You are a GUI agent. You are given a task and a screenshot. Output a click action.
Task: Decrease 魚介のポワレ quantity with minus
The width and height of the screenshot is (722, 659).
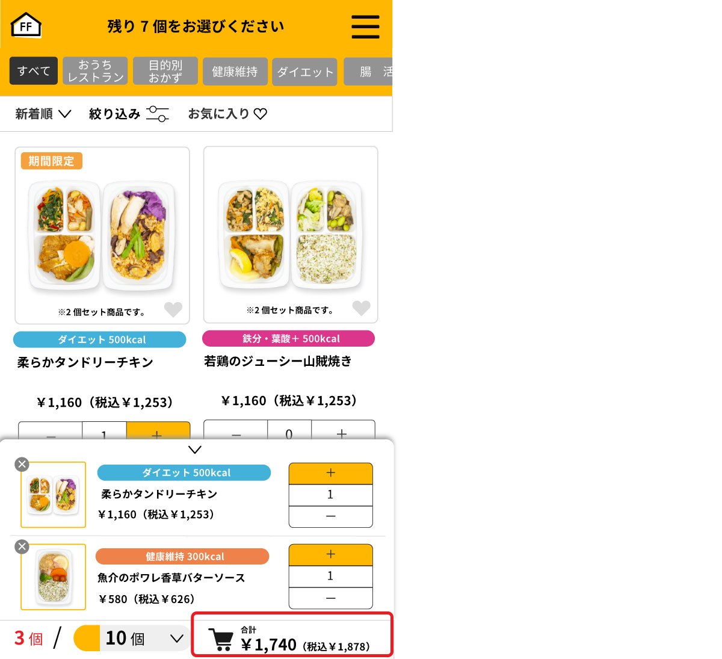coord(330,598)
